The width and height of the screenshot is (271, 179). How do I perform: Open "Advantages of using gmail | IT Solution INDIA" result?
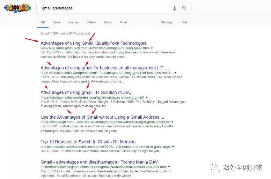click(86, 92)
